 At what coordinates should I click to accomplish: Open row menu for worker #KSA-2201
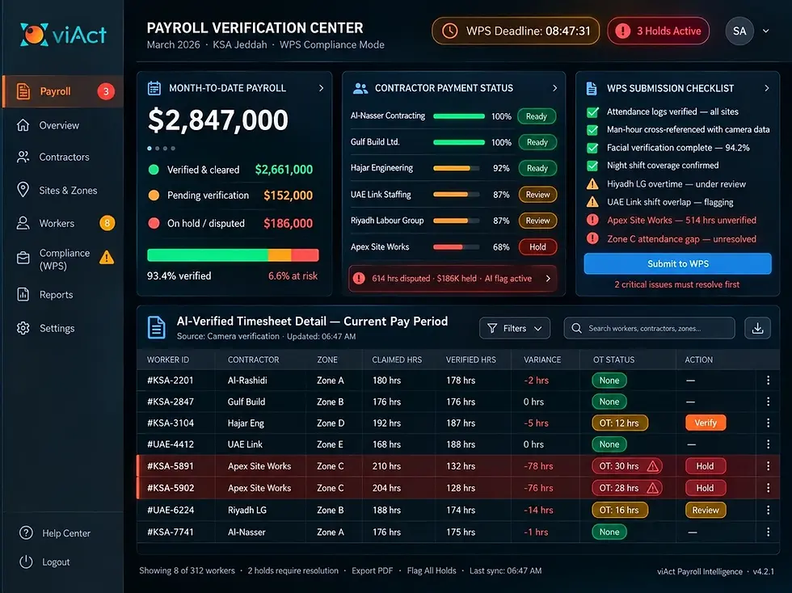click(x=769, y=381)
